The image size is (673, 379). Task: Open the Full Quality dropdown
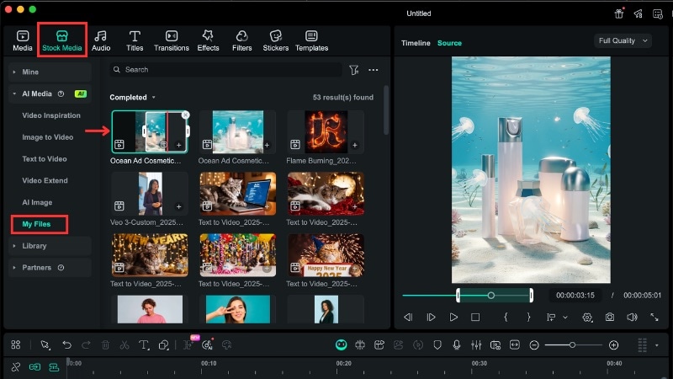tap(623, 40)
